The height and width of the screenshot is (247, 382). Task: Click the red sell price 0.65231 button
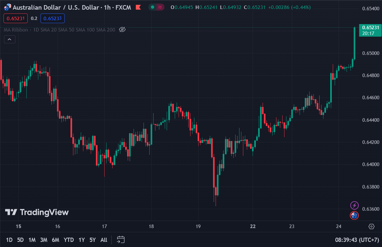pyautogui.click(x=15, y=19)
